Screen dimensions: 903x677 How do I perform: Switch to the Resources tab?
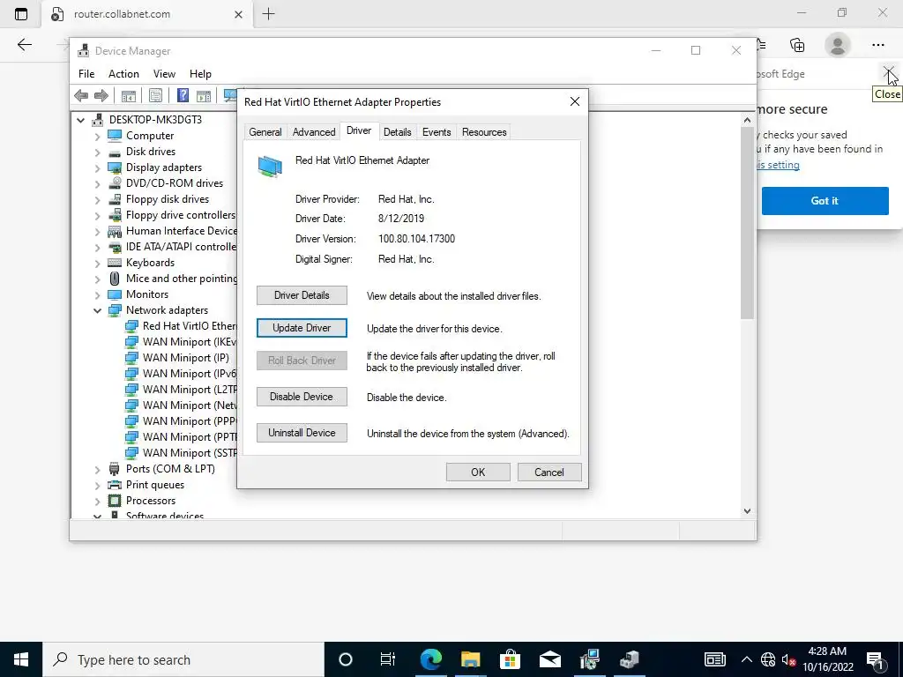click(484, 132)
